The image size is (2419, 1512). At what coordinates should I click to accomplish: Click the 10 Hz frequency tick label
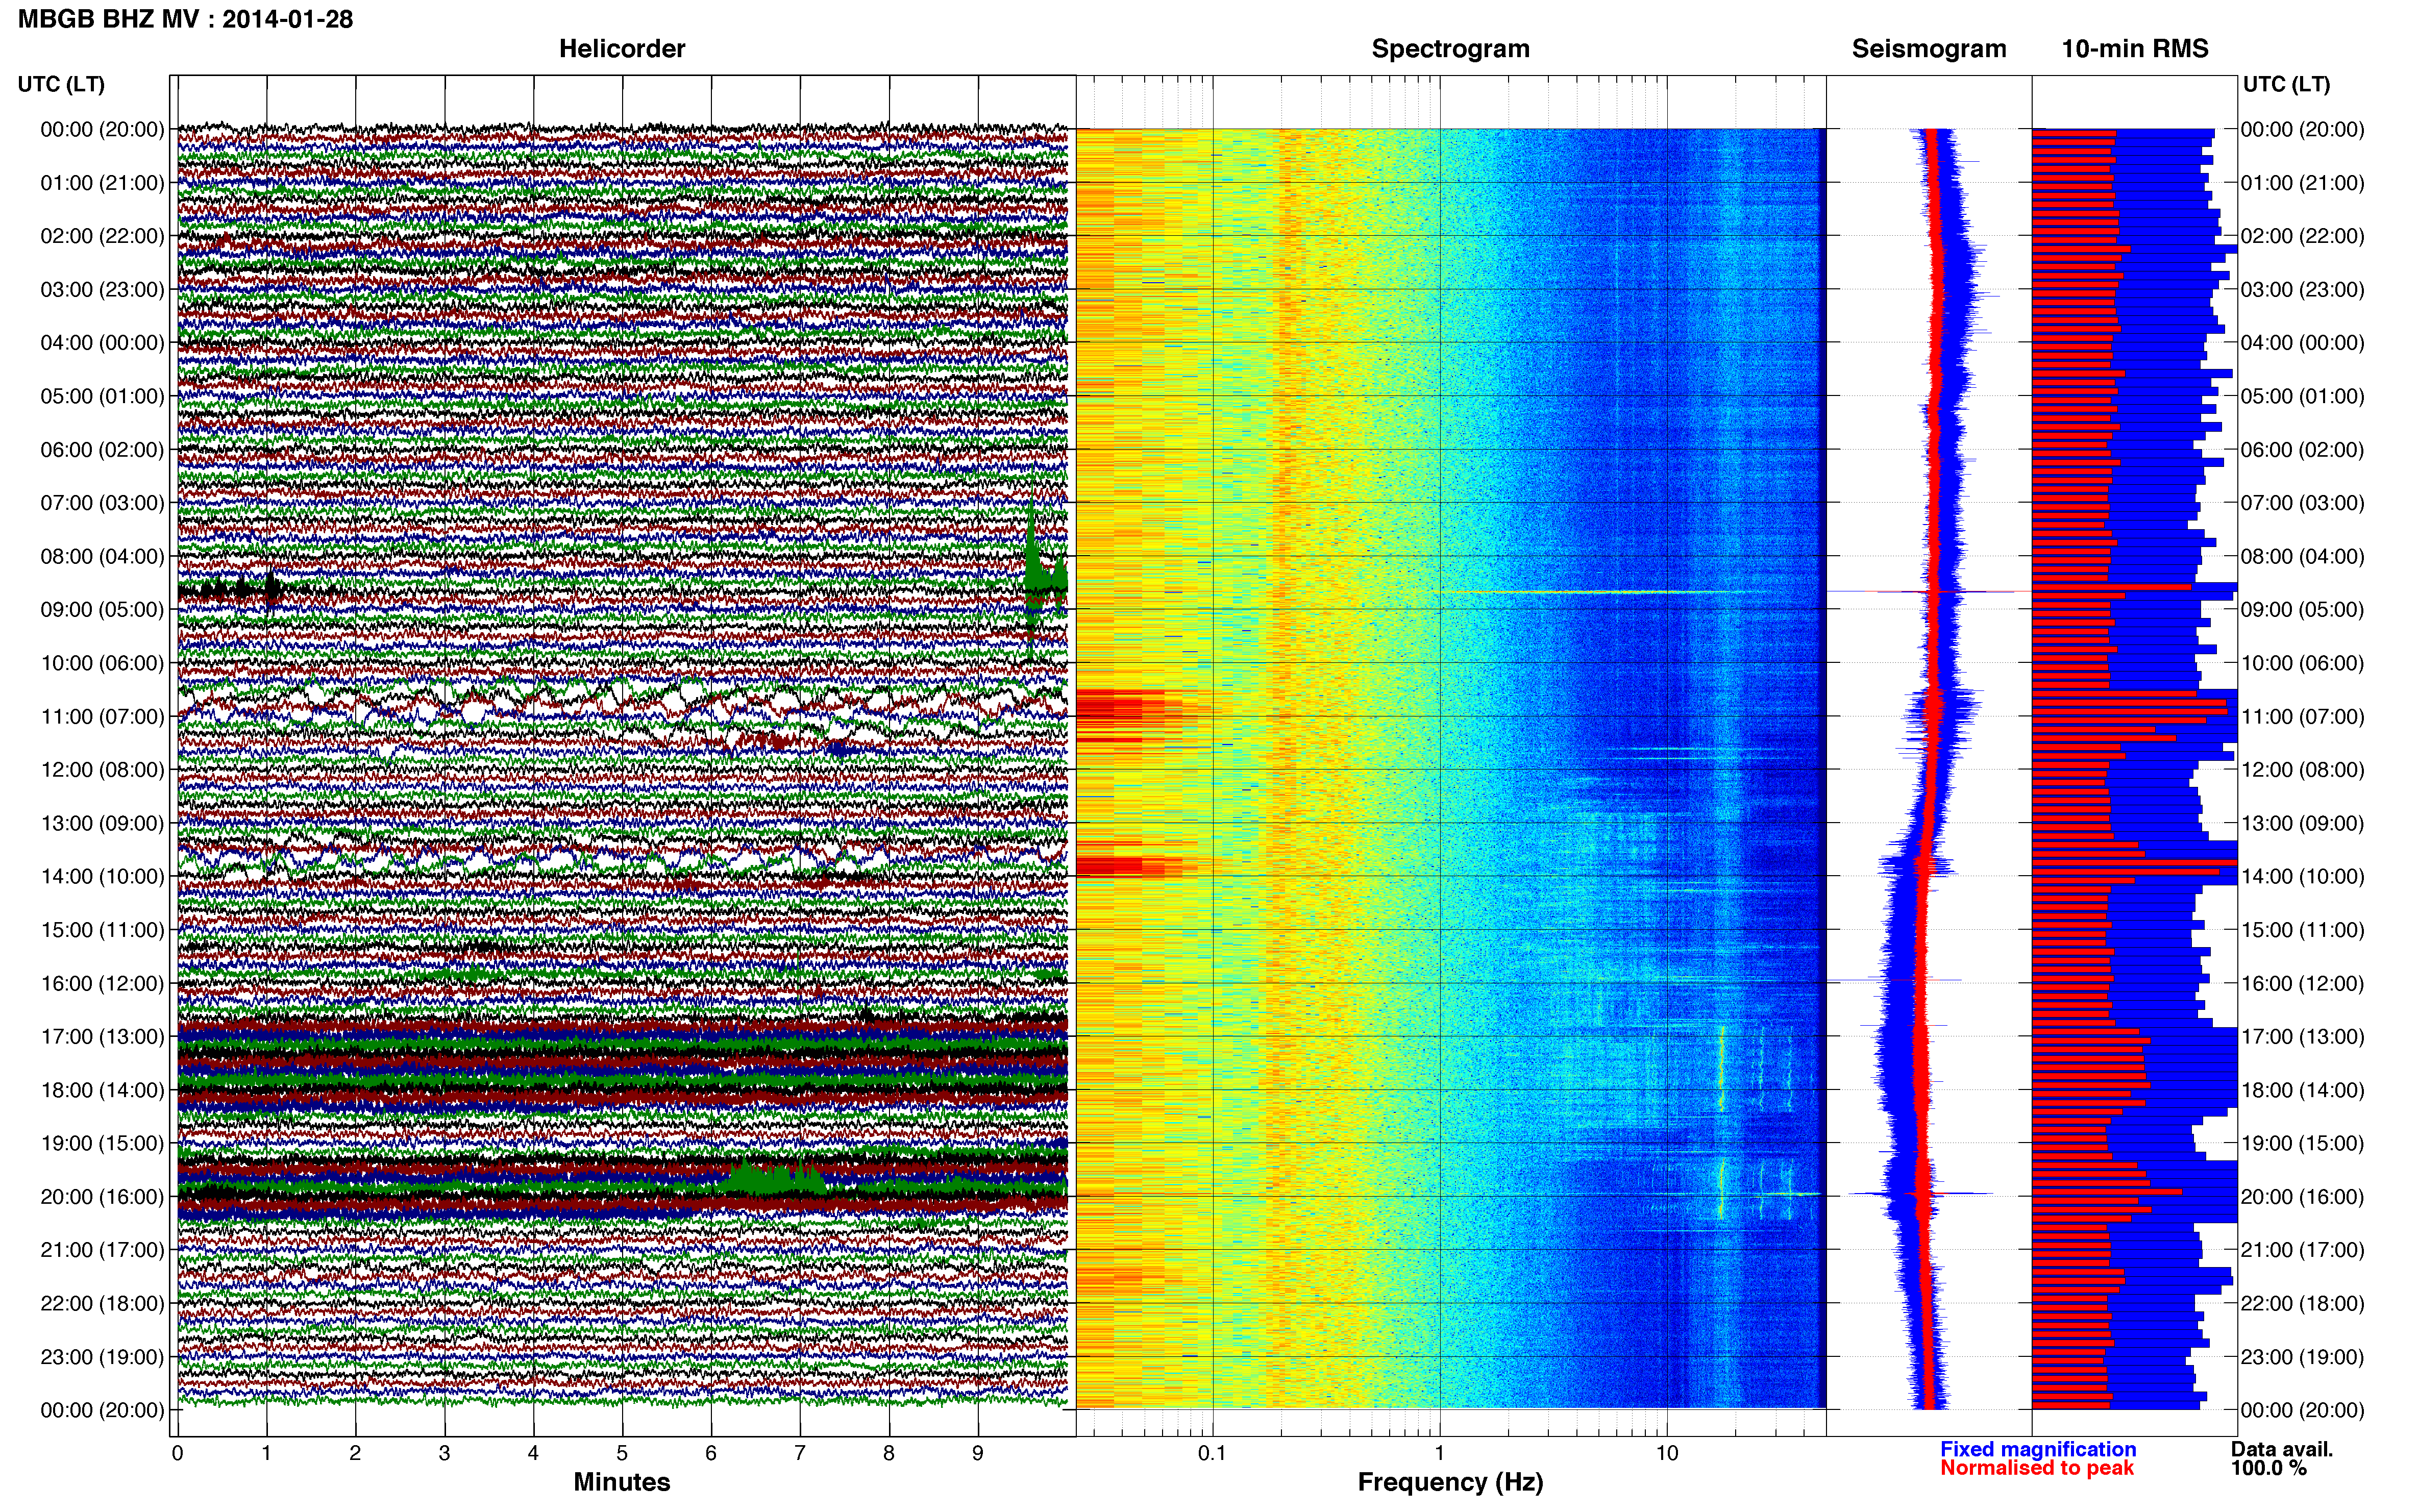tap(1666, 1453)
